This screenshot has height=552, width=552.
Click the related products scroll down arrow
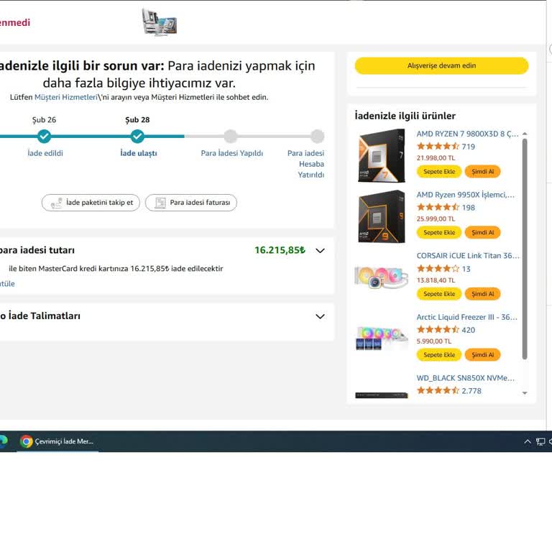pyautogui.click(x=525, y=393)
